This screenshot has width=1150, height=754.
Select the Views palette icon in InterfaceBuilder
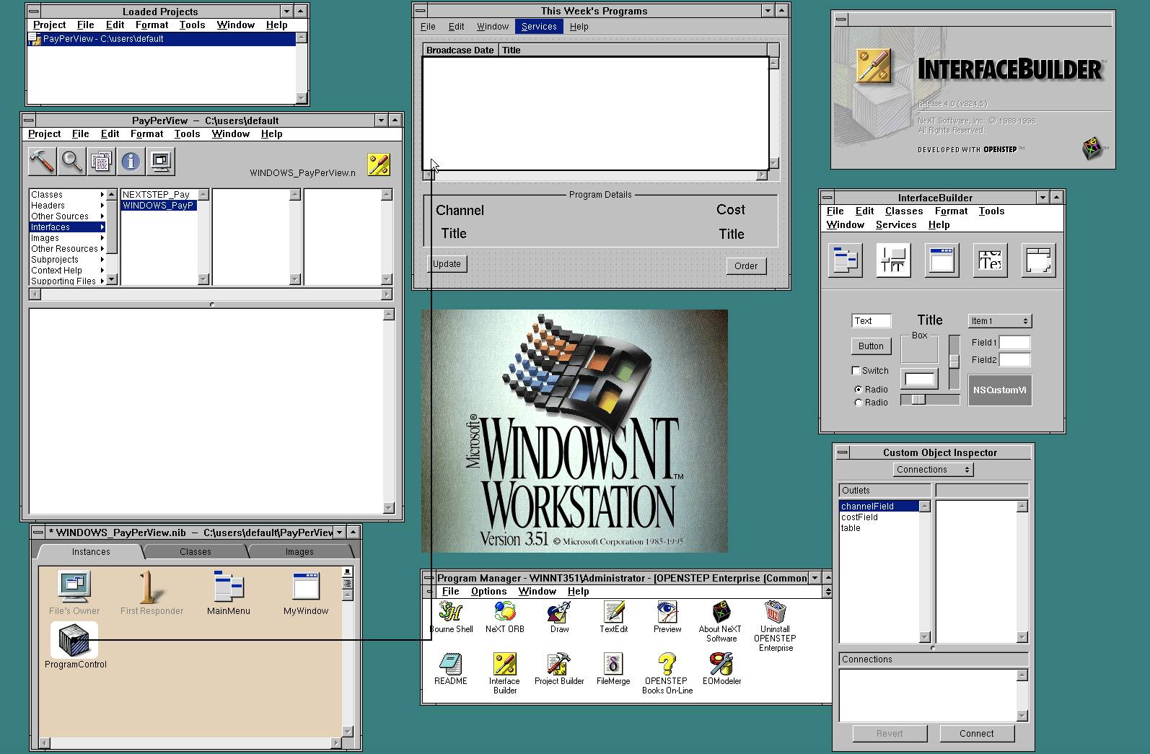pos(894,260)
